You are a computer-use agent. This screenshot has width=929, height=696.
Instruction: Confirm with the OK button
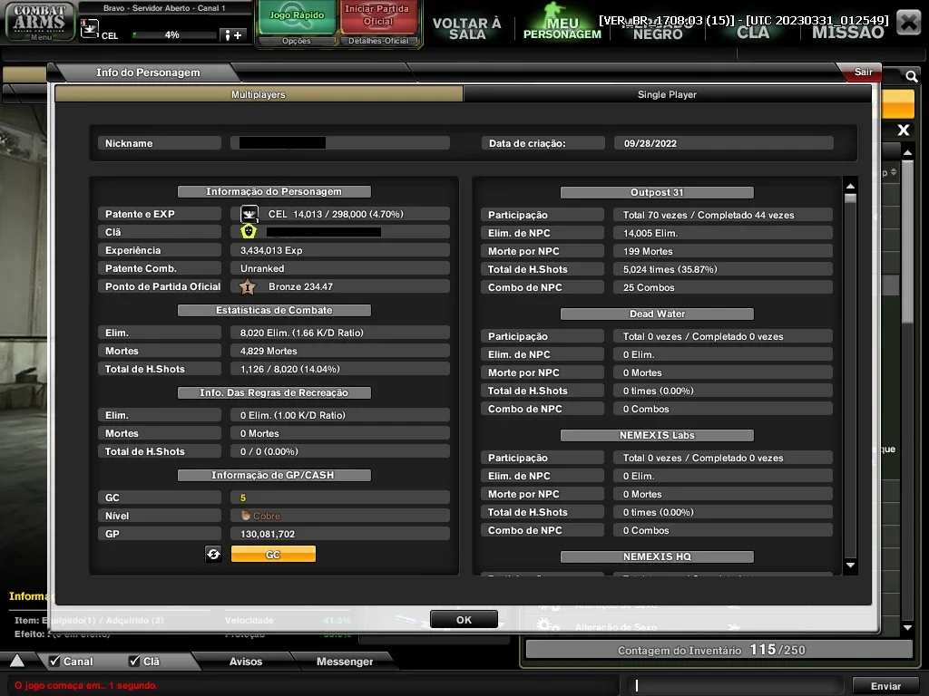464,620
